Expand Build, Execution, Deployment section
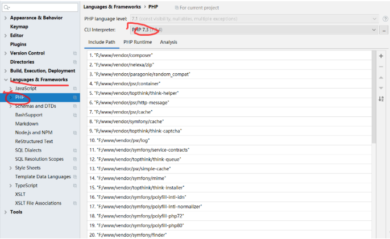Viewport: 390px width, 239px height. [x=6, y=71]
